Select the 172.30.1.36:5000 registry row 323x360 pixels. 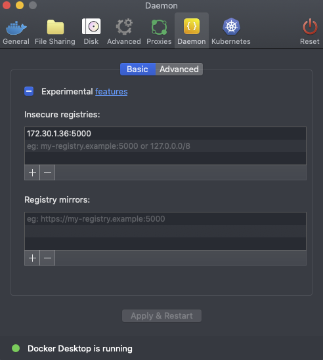[165, 133]
